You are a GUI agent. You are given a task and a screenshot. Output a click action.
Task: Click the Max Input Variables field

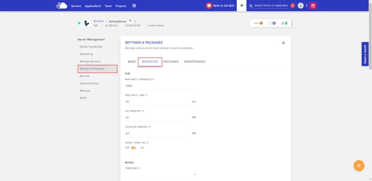point(161,86)
